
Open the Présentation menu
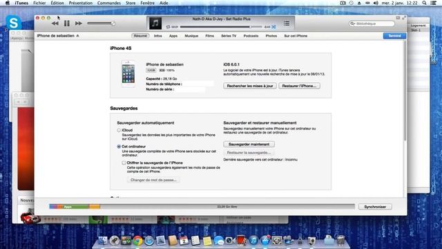coord(81,3)
